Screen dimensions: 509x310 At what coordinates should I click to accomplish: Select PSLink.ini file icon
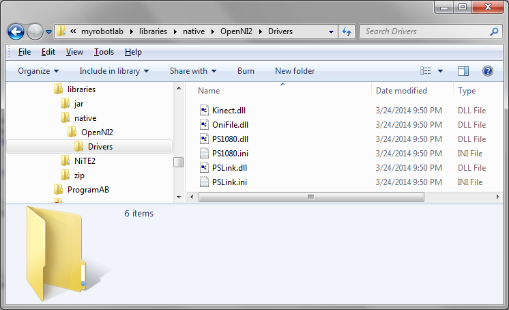tap(204, 182)
